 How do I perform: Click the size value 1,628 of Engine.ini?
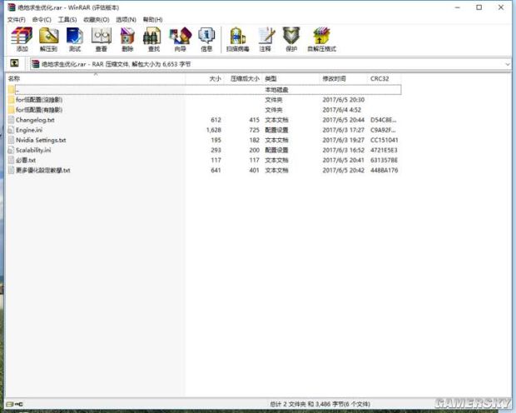point(214,130)
